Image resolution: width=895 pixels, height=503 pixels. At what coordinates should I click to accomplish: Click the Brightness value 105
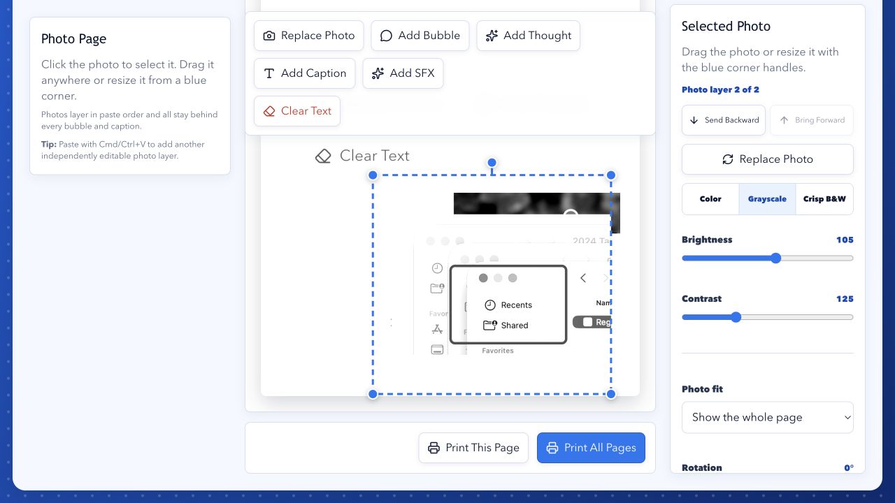[845, 240]
